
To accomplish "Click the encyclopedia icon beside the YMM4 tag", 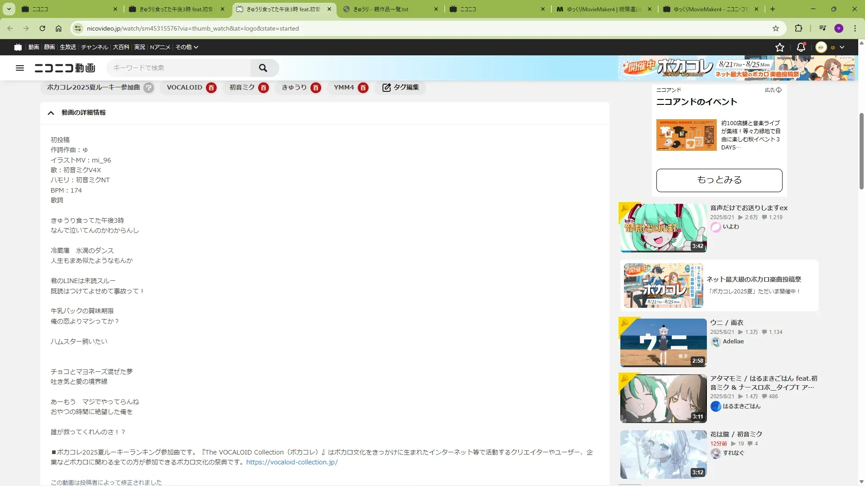I will (363, 88).
